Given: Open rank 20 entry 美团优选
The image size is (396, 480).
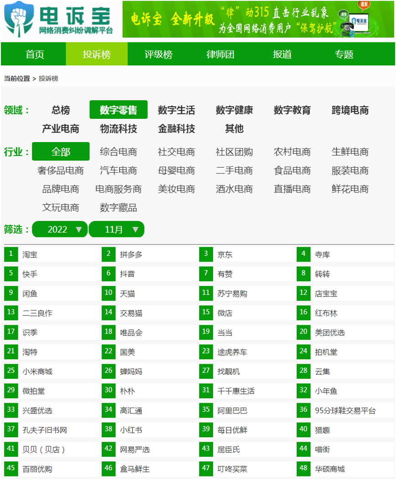Looking at the screenshot, I should point(330,333).
